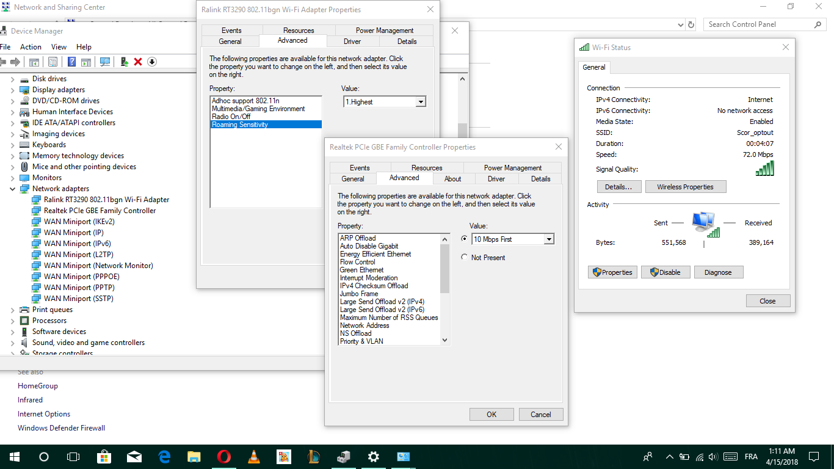Expand the Sound, video and game controllers node
The image size is (834, 469).
[x=13, y=343]
